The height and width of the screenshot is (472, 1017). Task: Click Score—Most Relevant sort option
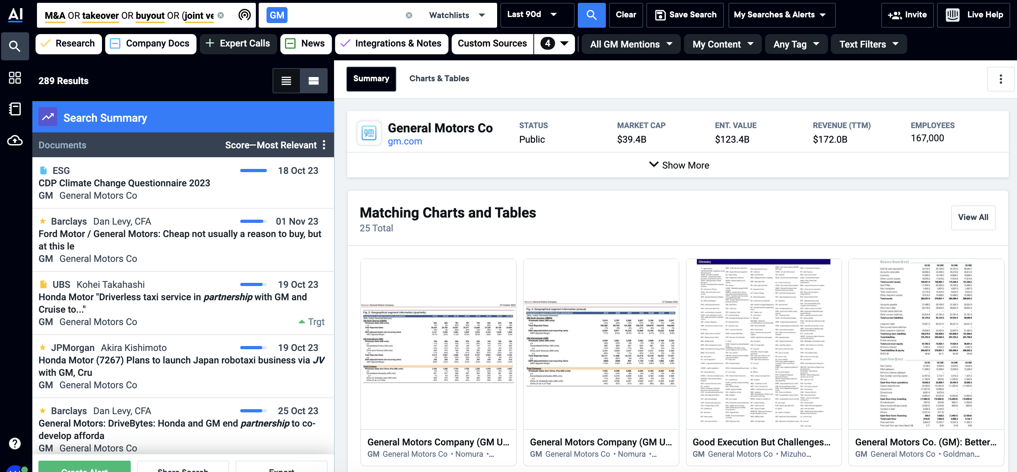[271, 145]
